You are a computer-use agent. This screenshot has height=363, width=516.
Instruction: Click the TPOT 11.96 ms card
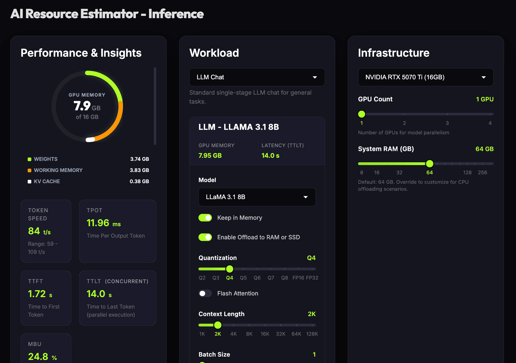[117, 231]
